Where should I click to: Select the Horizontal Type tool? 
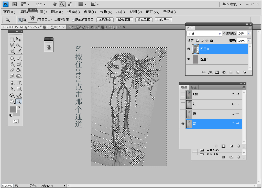click(x=19, y=82)
